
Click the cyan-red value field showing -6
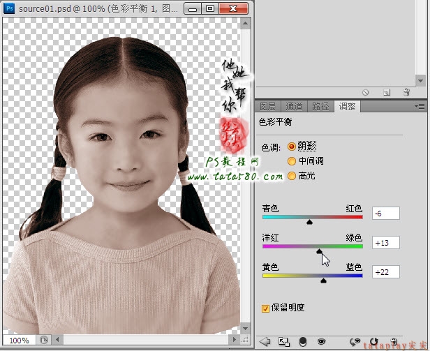click(x=386, y=214)
